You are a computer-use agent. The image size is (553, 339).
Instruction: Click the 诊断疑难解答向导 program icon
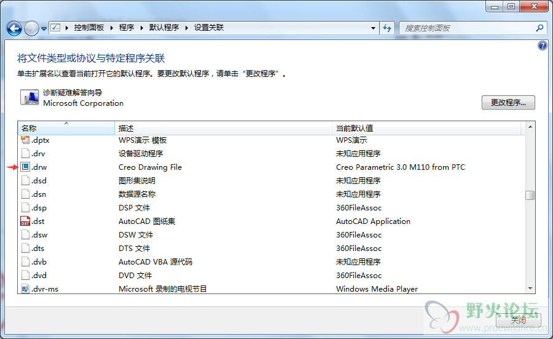[29, 97]
